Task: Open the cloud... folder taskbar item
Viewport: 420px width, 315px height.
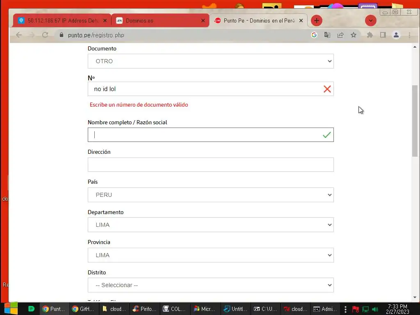Action: pos(114,309)
